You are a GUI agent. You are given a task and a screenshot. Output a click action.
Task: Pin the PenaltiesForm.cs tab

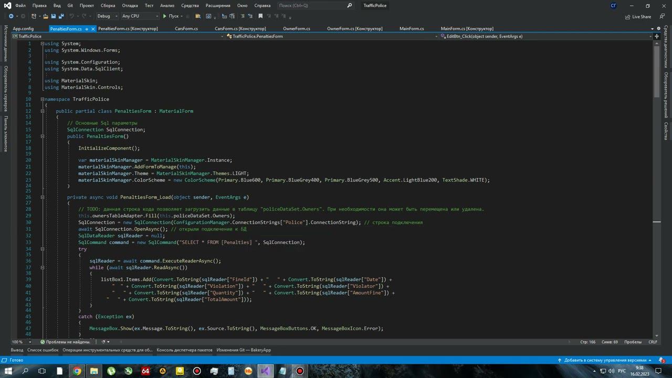(x=87, y=29)
